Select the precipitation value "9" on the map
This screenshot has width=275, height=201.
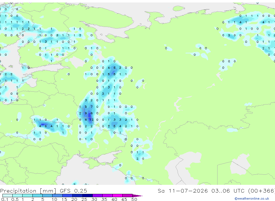coord(86,113)
